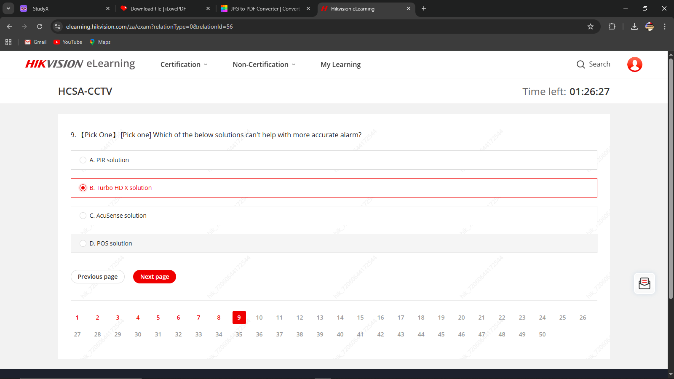Switch to the JPG to PDF Converter tab
Image resolution: width=674 pixels, height=379 pixels.
click(x=265, y=8)
